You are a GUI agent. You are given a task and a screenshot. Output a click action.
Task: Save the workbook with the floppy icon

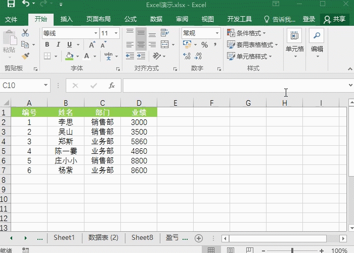pyautogui.click(x=11, y=4)
